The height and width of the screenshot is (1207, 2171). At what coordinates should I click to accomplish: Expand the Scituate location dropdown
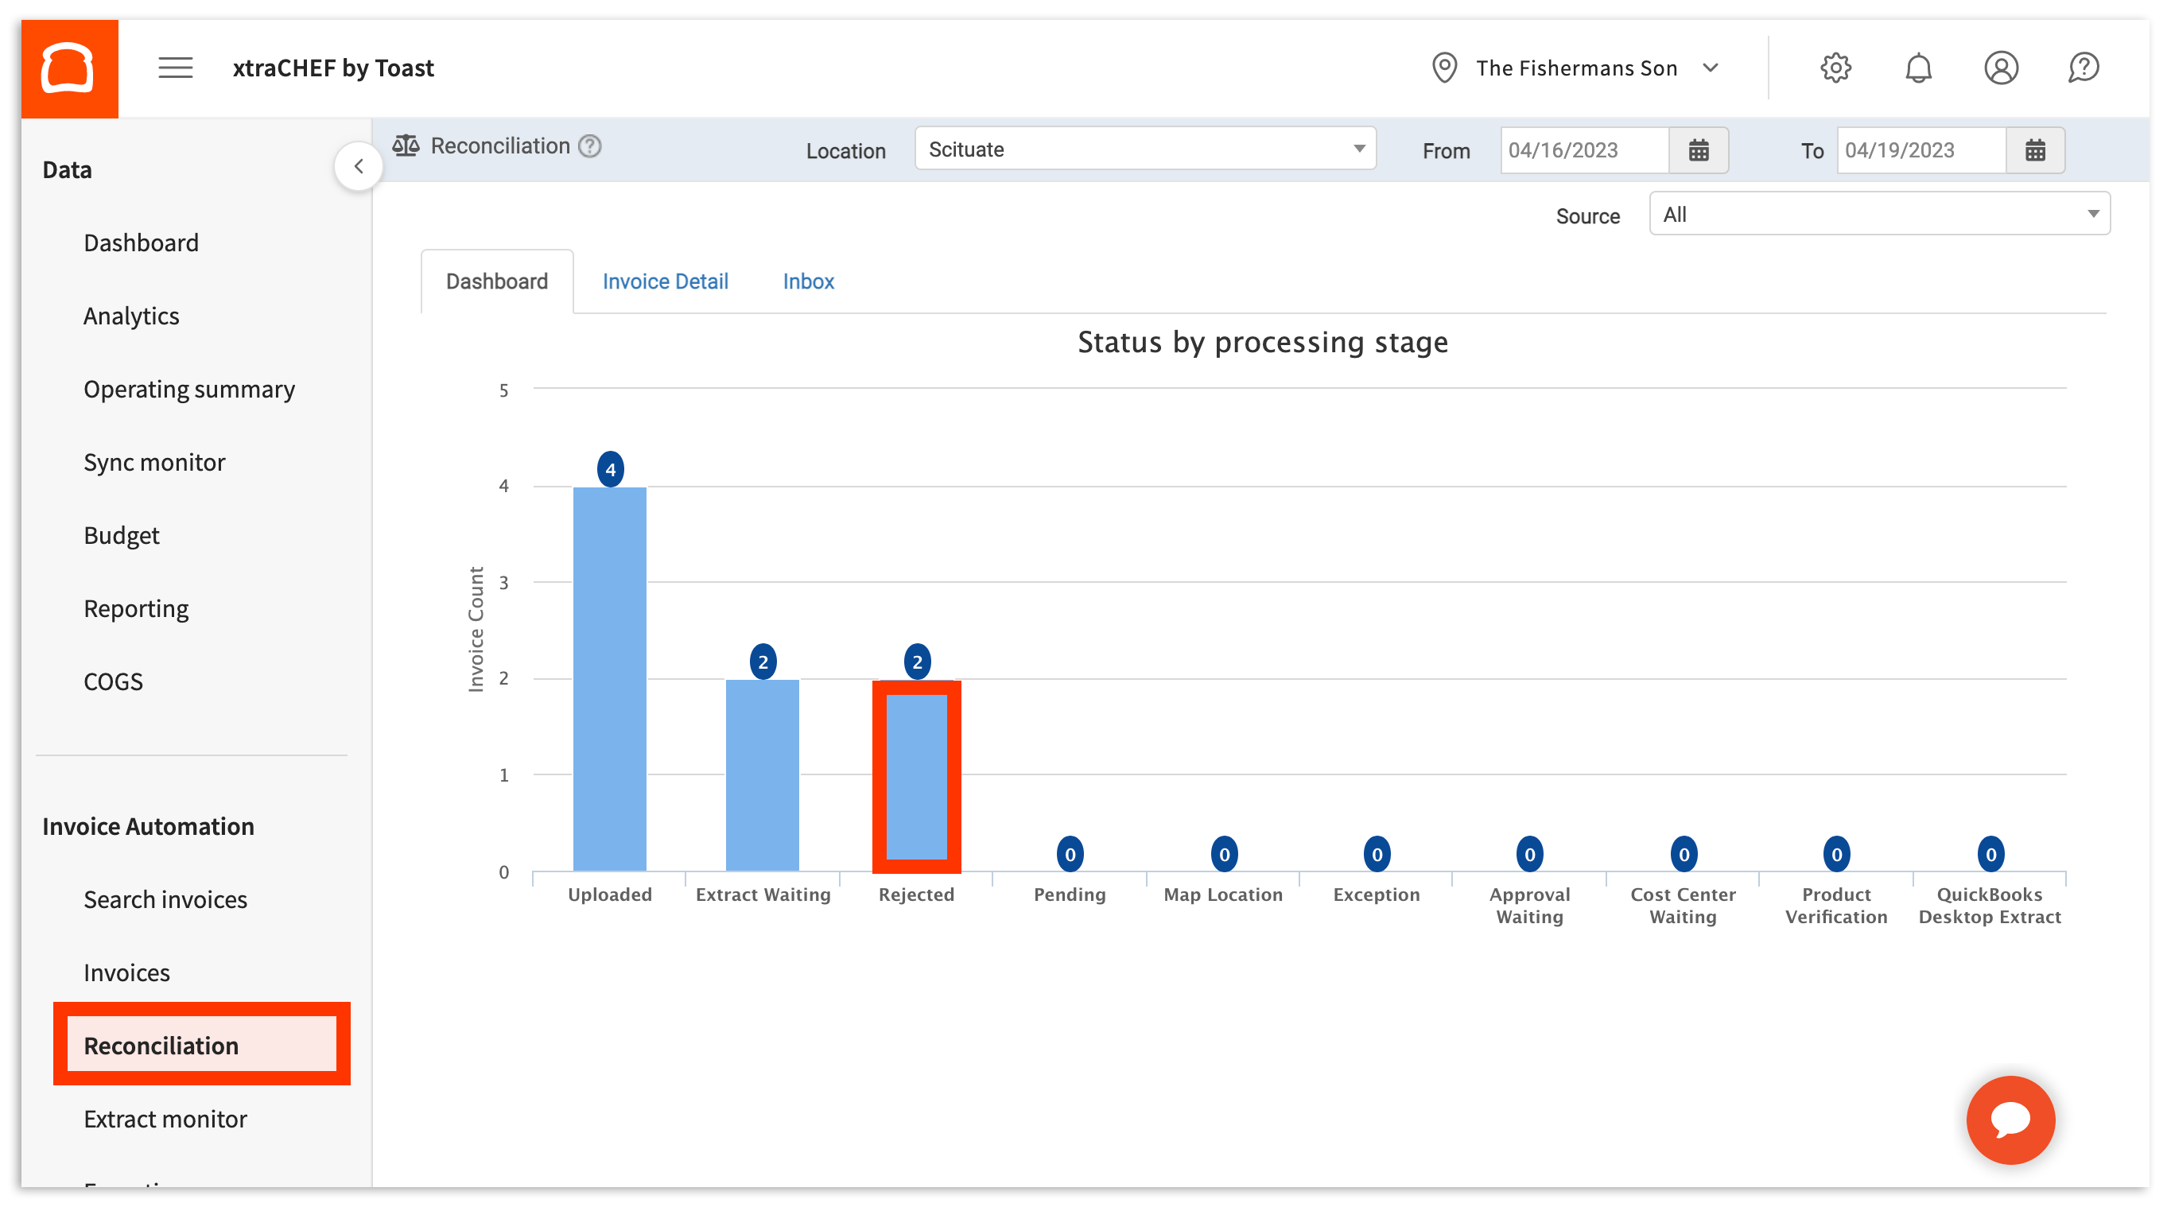coord(1144,149)
